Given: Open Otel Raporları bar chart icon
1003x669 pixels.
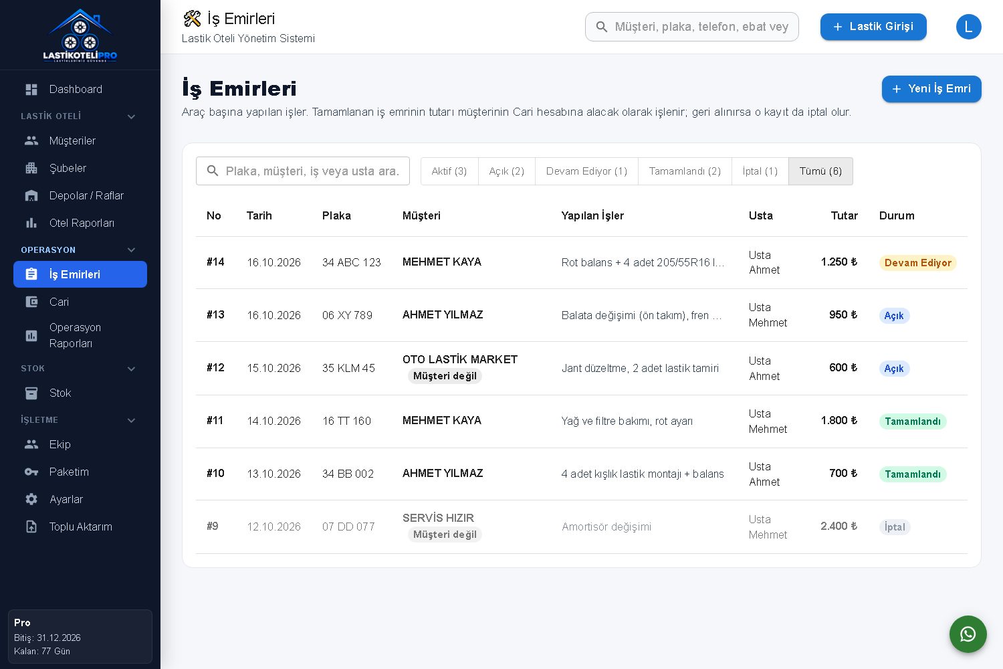Looking at the screenshot, I should click(31, 223).
